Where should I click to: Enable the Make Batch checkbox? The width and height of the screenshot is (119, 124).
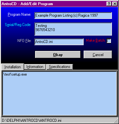click(109, 41)
